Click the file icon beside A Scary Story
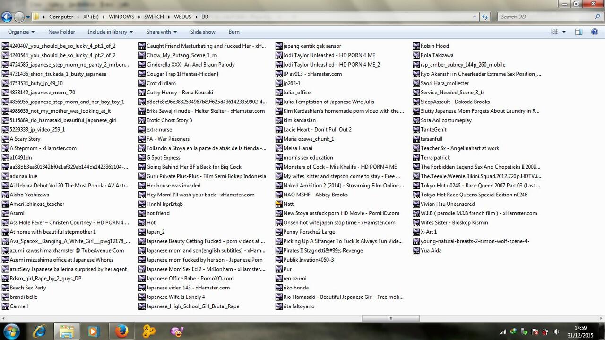 click(x=5, y=139)
